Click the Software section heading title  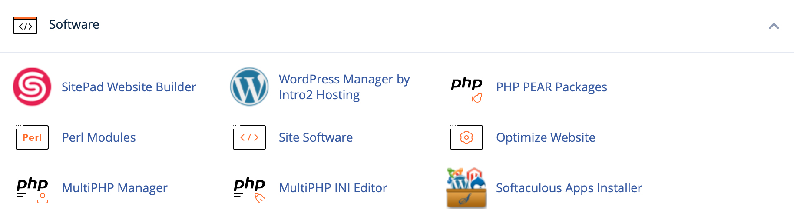point(74,24)
